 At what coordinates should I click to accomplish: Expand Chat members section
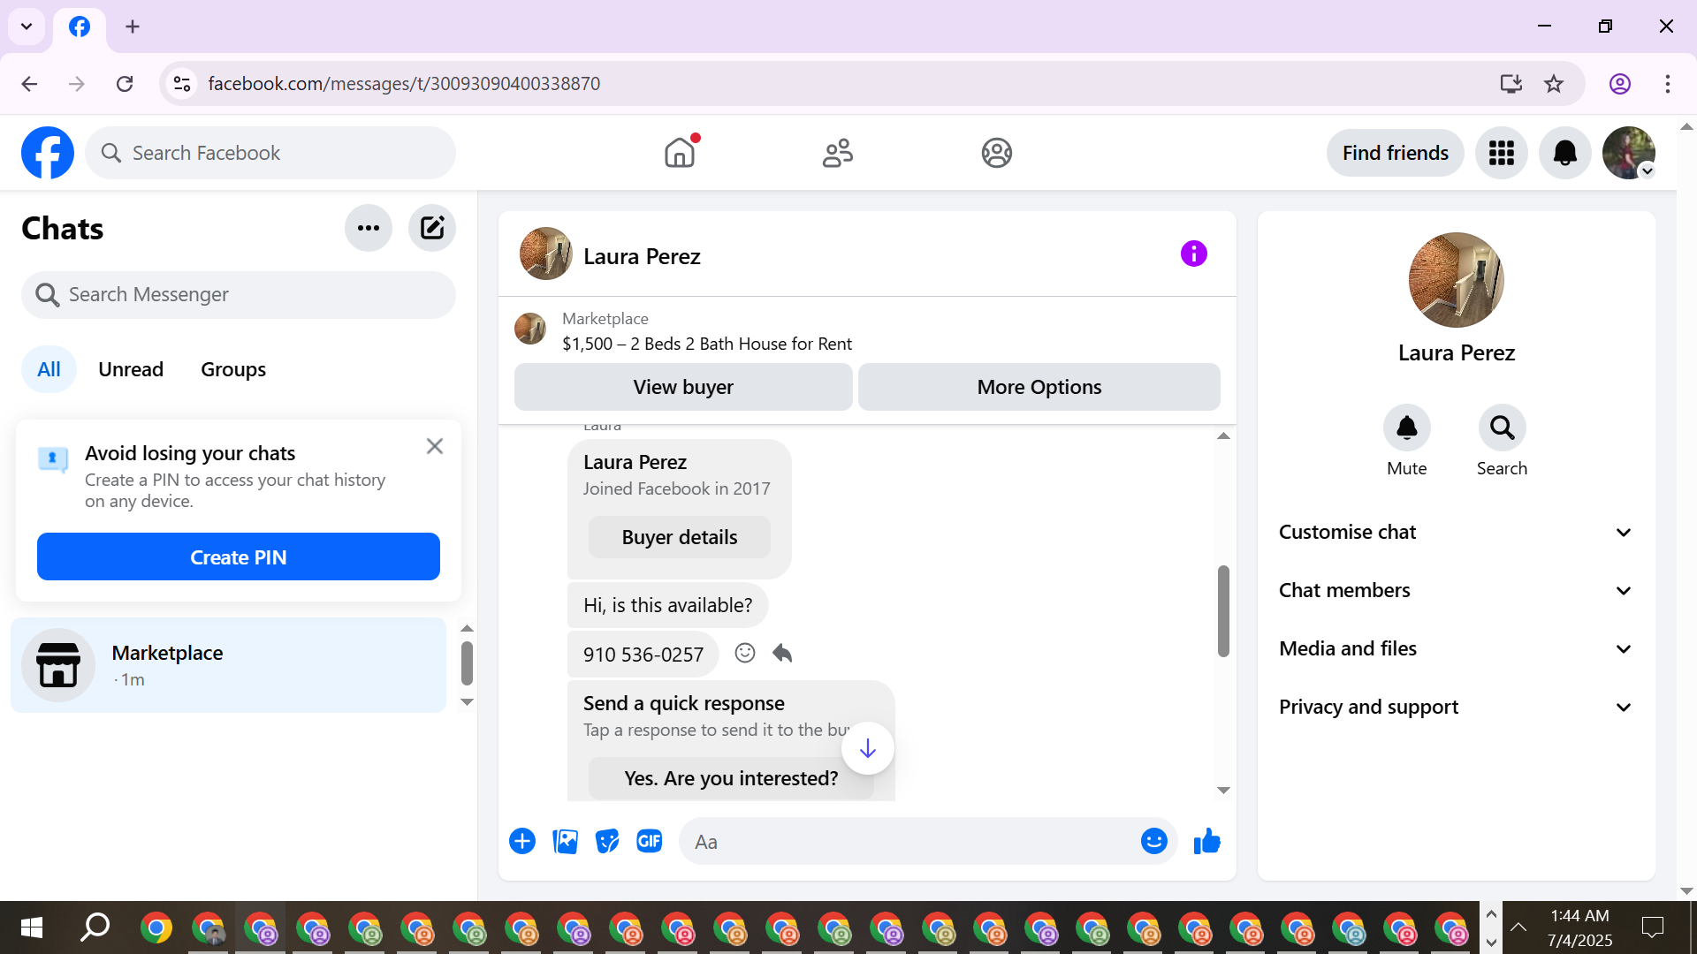[x=1456, y=591]
